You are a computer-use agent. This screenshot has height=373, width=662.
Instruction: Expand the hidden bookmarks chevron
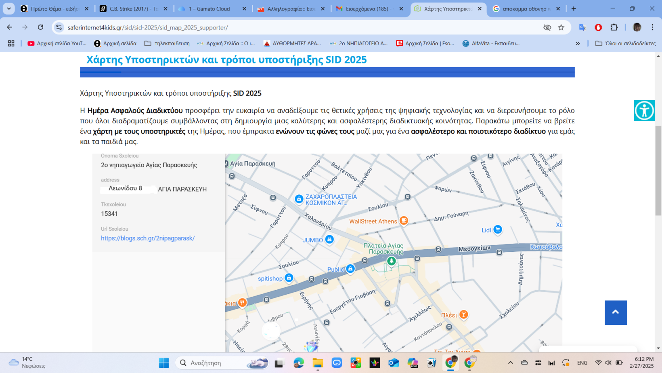pyautogui.click(x=578, y=43)
